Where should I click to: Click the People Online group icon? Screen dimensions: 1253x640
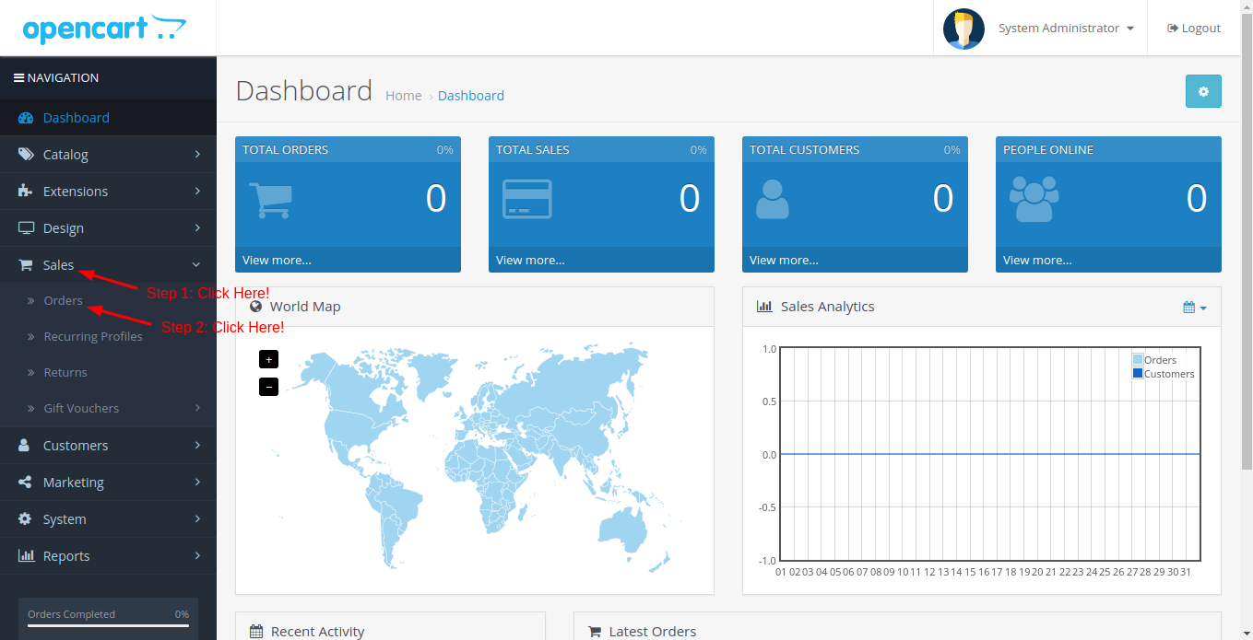pos(1034,200)
